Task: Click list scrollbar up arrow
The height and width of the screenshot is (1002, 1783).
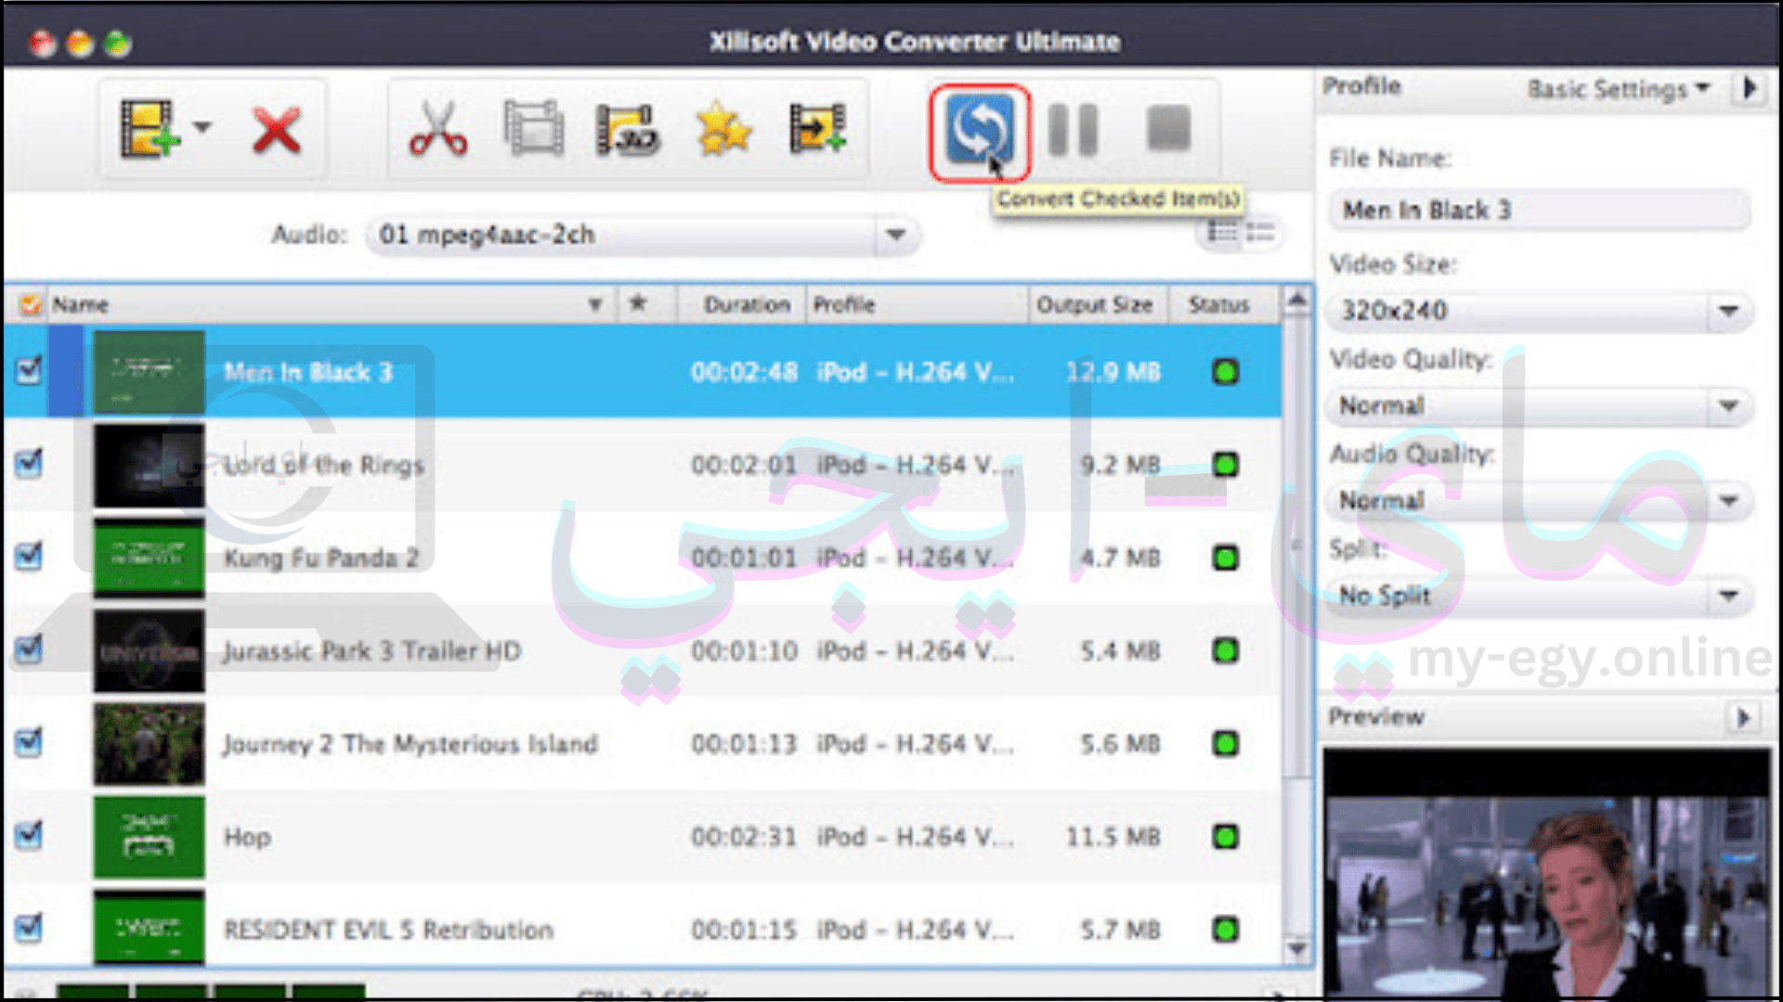Action: [x=1297, y=300]
